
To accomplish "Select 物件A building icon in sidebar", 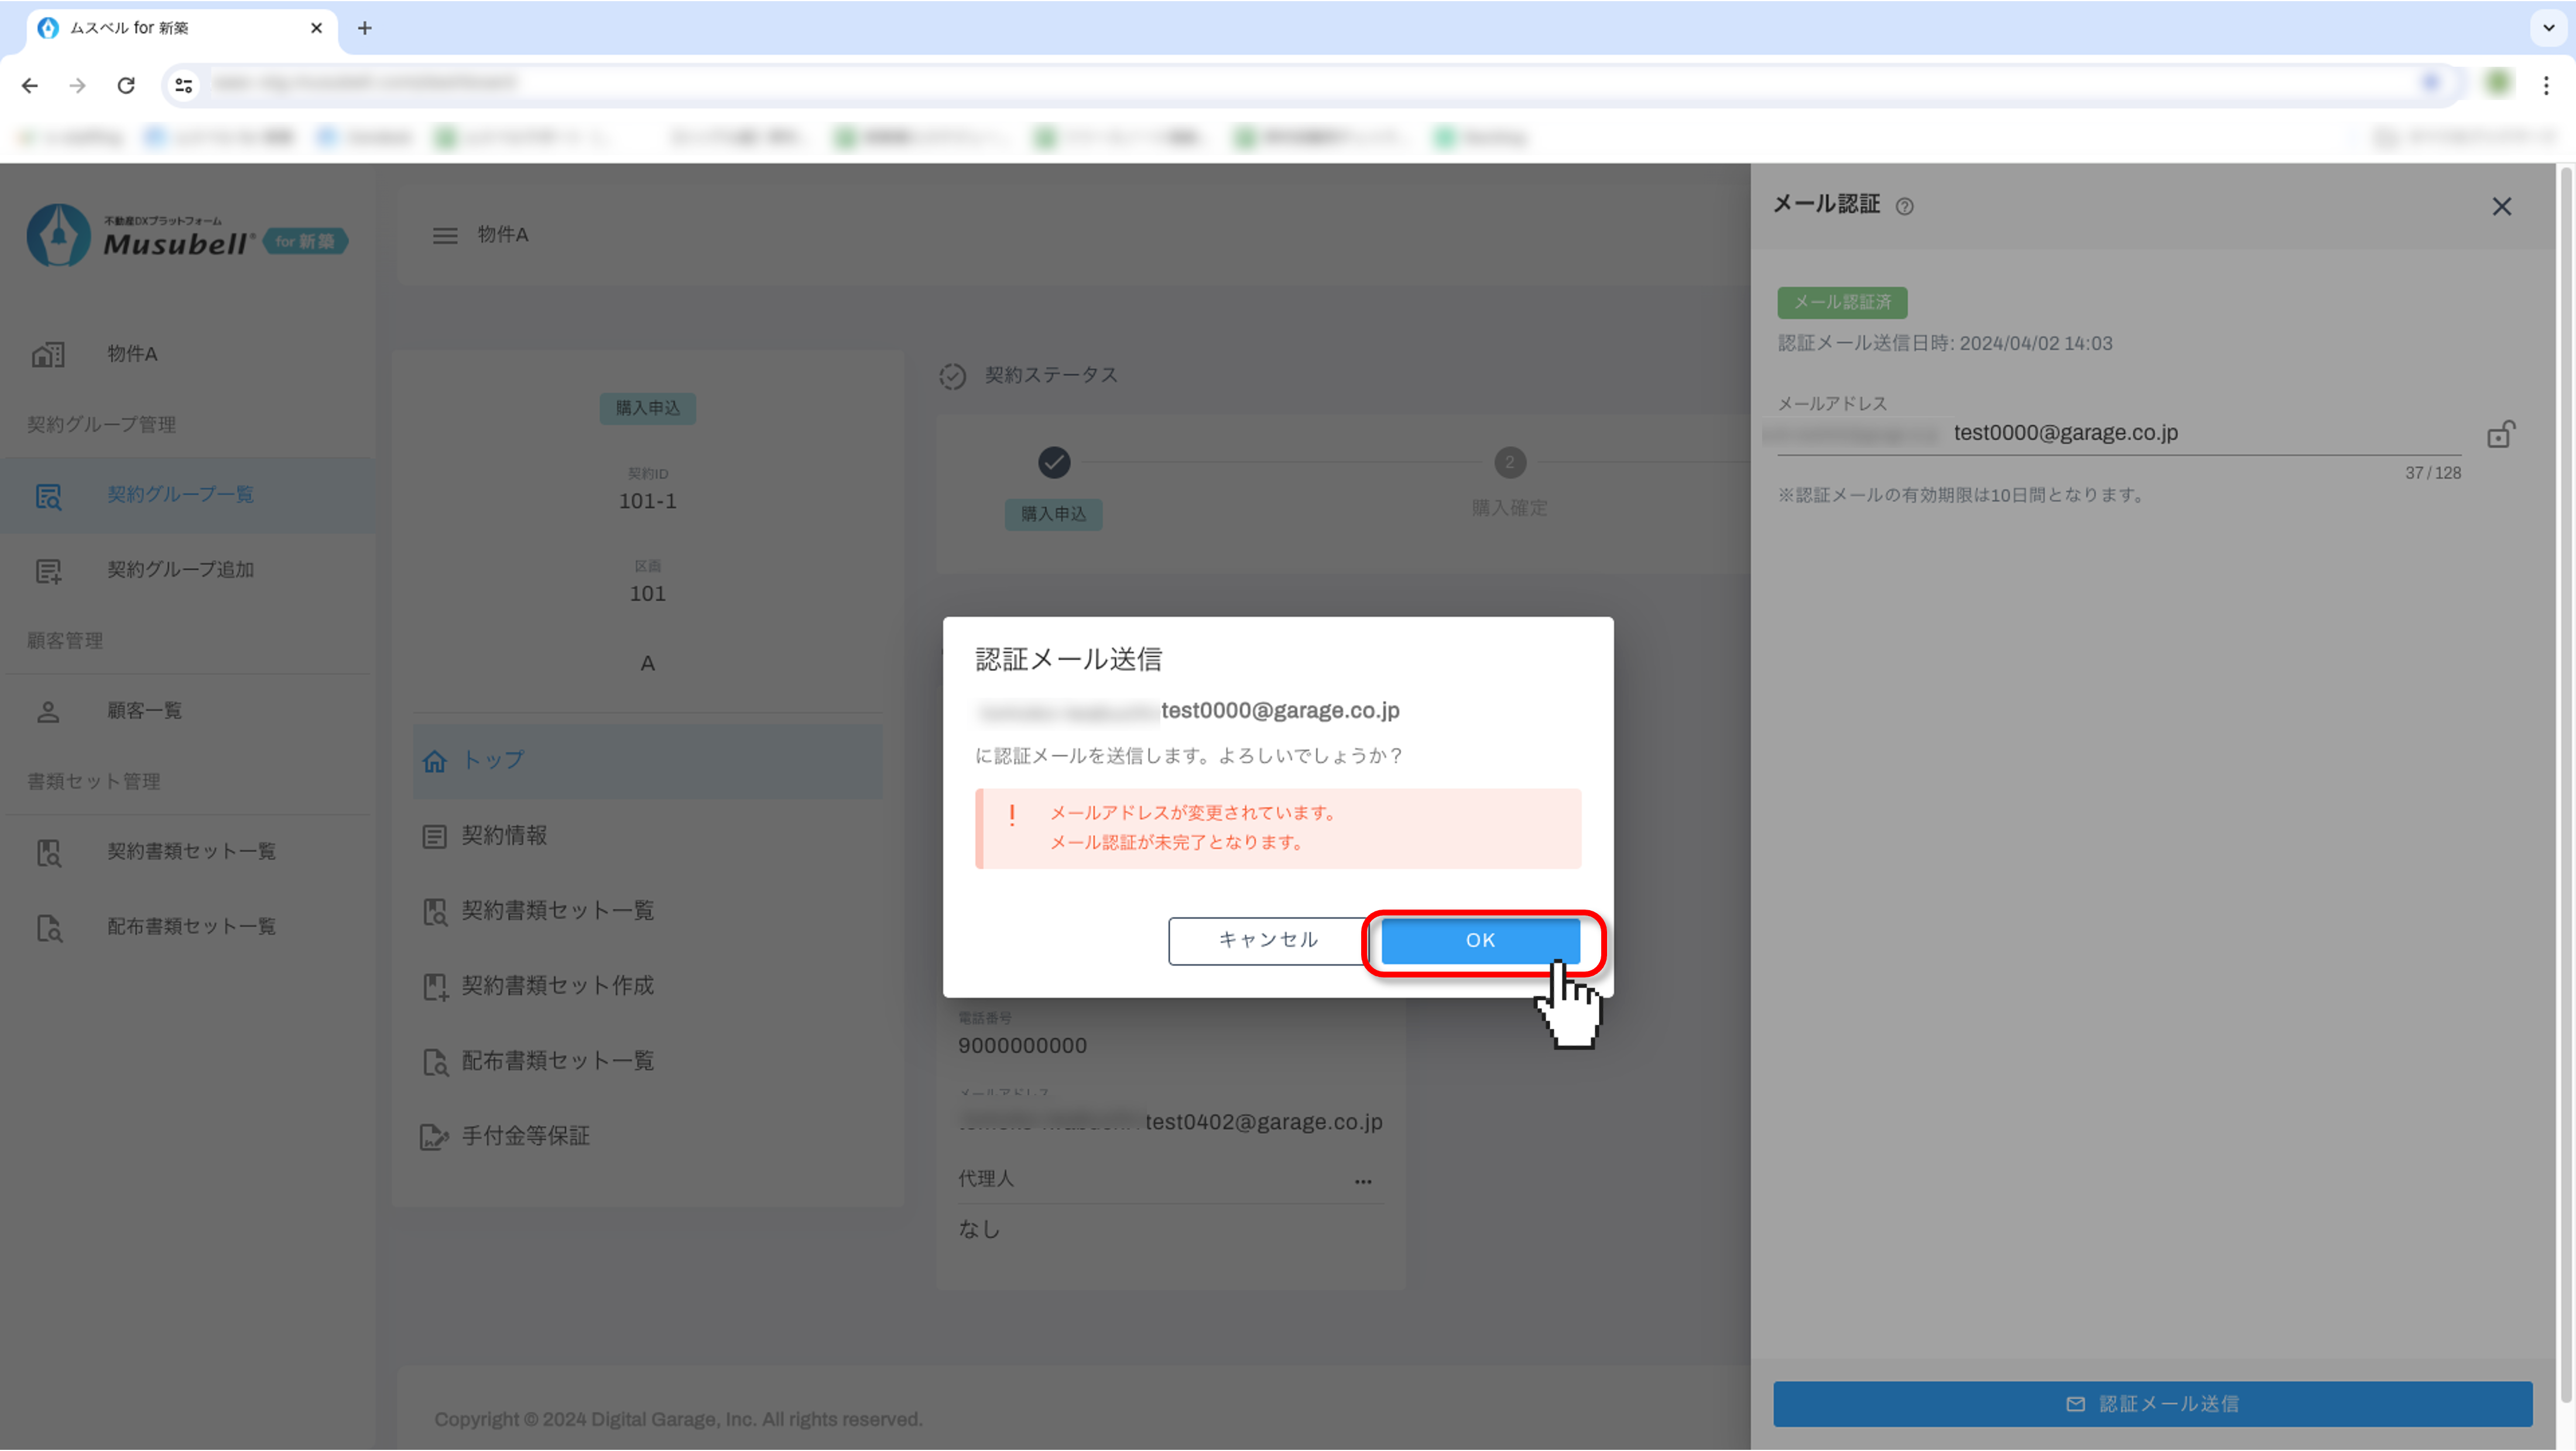I will pos(48,354).
